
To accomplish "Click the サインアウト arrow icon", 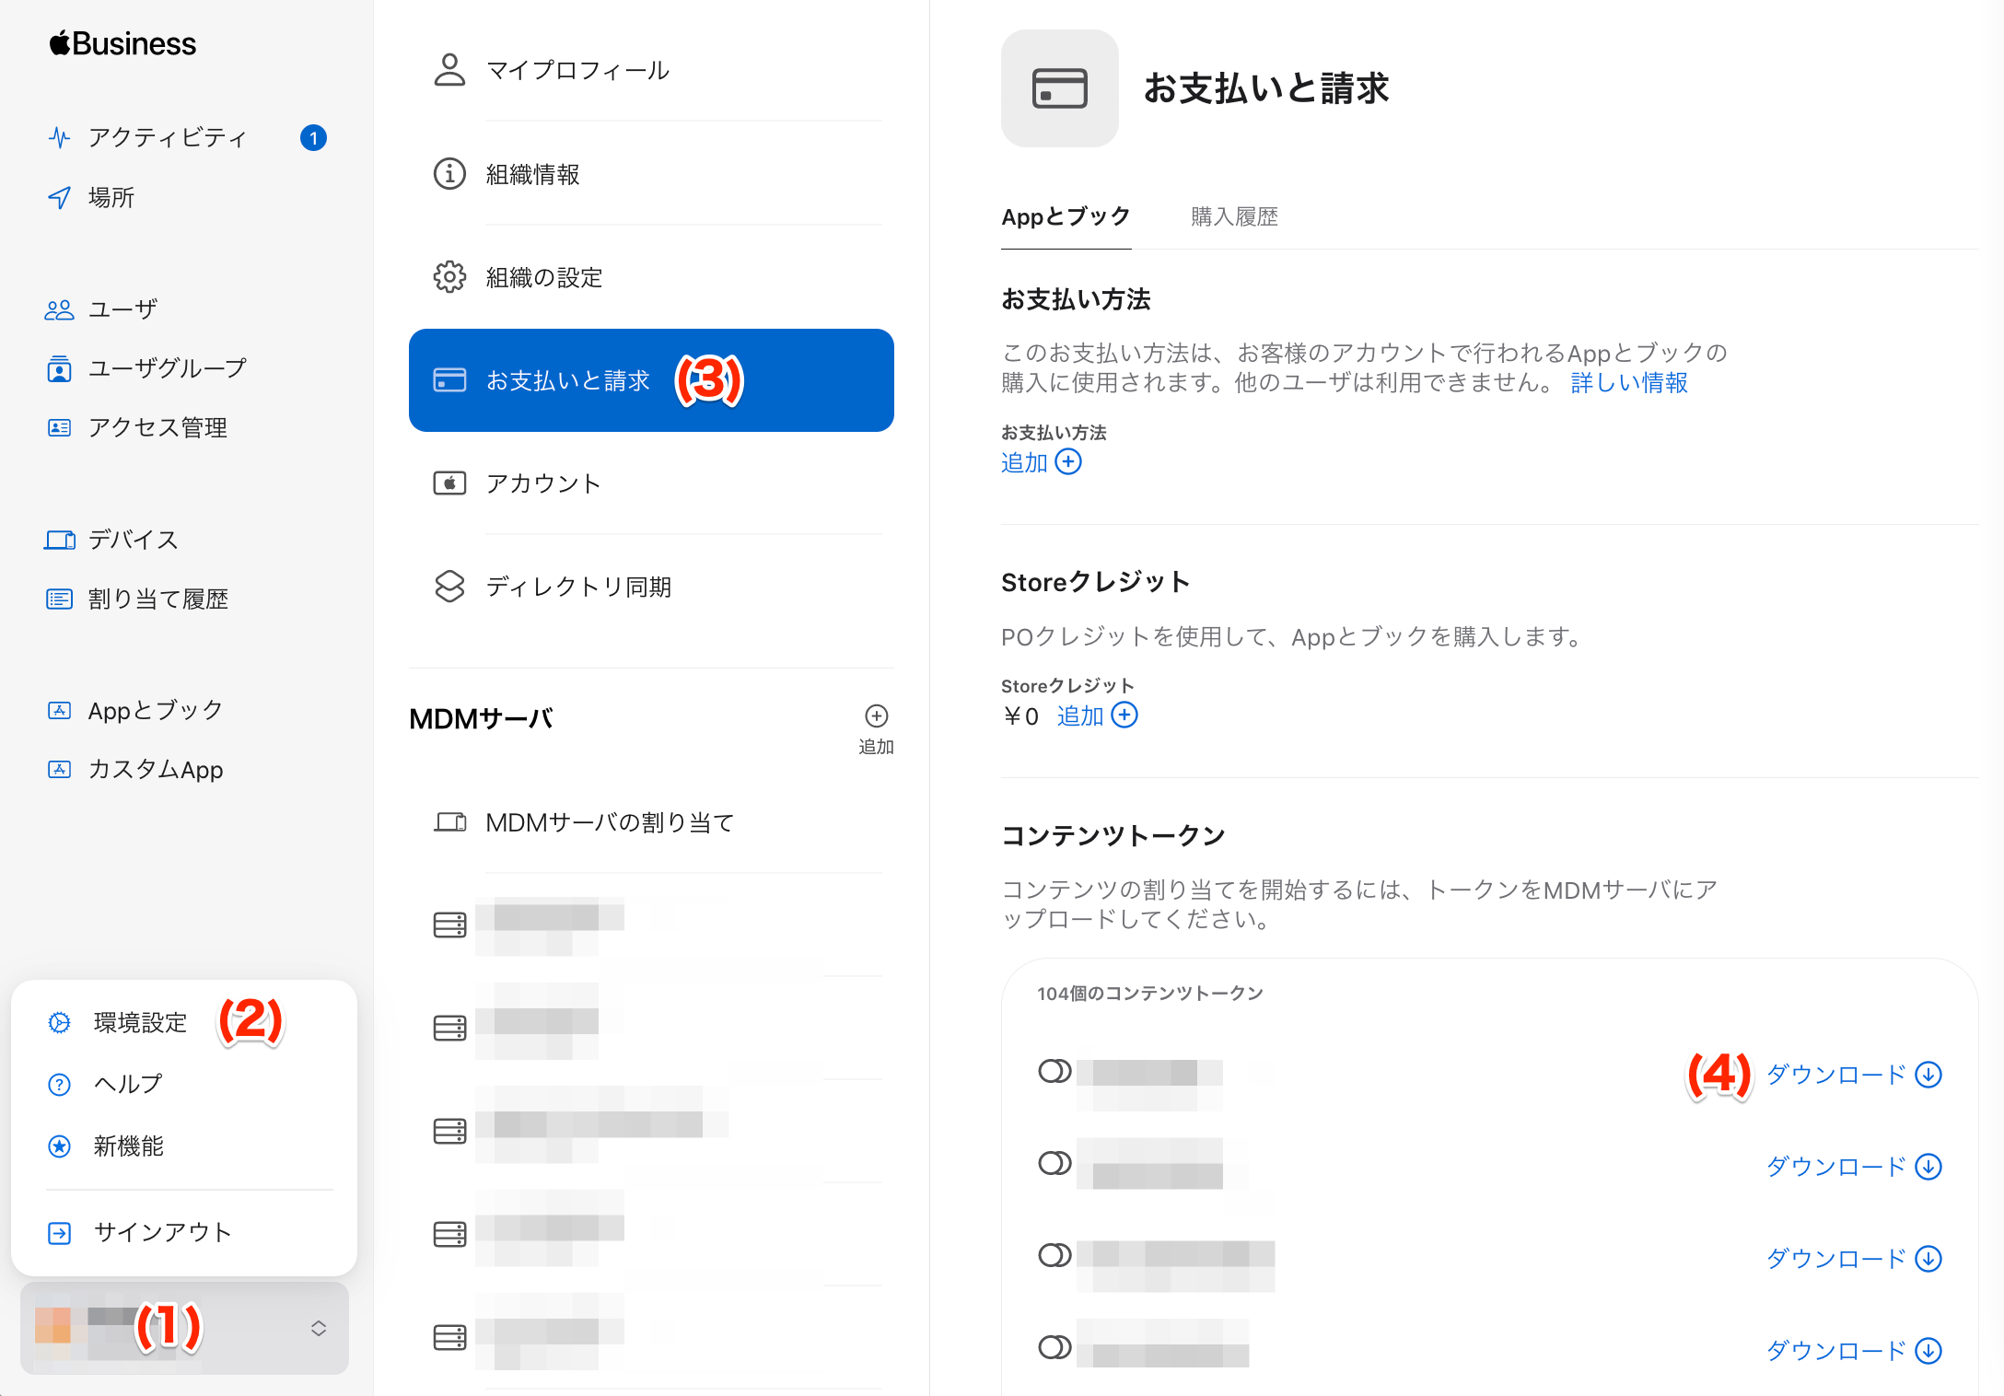I will click(x=59, y=1233).
